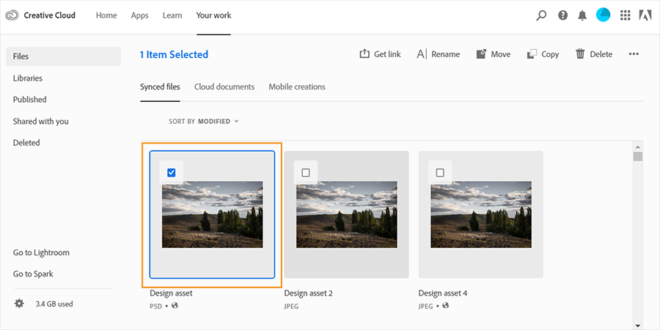660x330 pixels.
Task: Switch to the Mobile creations tab
Action: (x=297, y=87)
